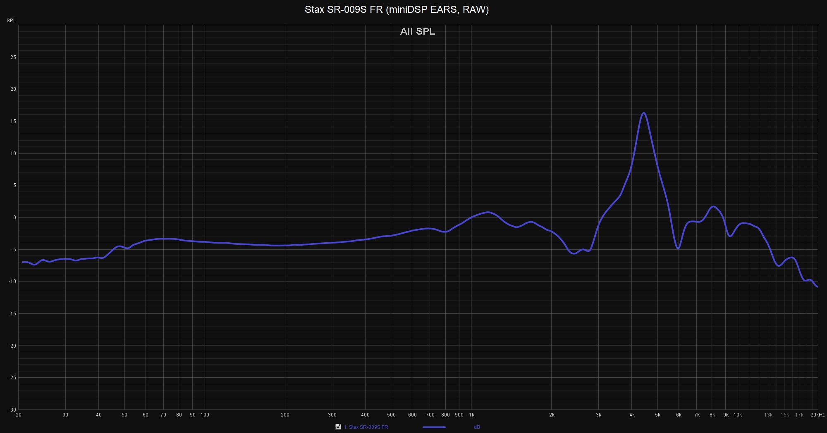Click the 1k frequency axis label
The width and height of the screenshot is (827, 433).
[471, 415]
